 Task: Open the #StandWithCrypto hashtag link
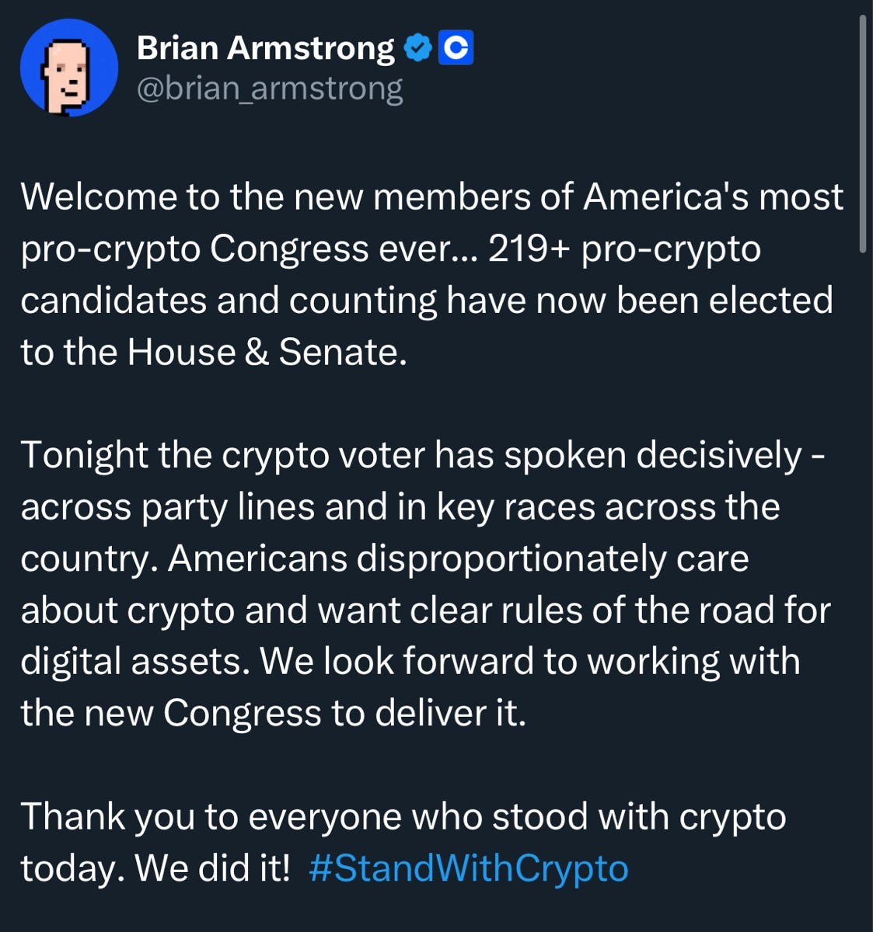468,868
